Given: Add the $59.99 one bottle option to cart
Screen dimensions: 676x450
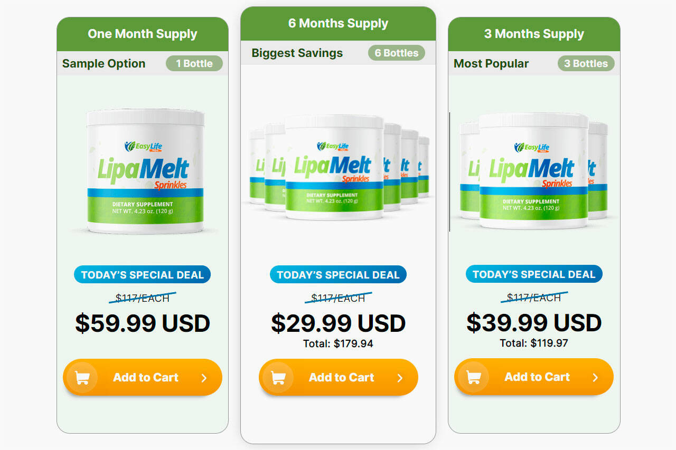Looking at the screenshot, I should (x=143, y=377).
